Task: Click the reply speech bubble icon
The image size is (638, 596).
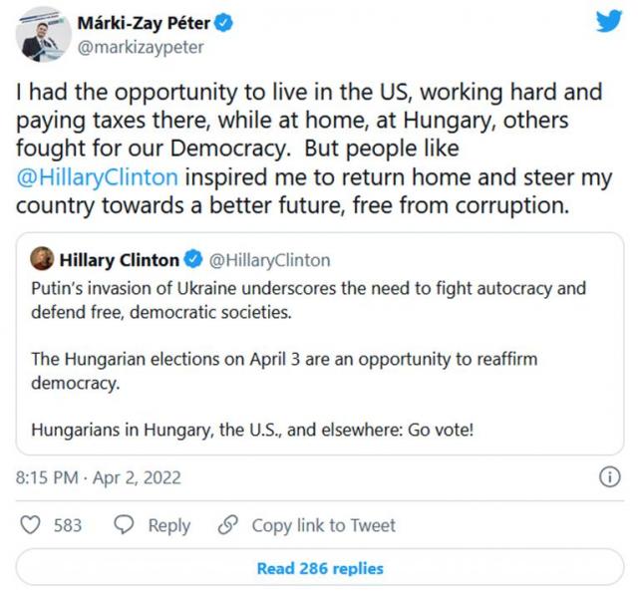Action: pyautogui.click(x=125, y=525)
